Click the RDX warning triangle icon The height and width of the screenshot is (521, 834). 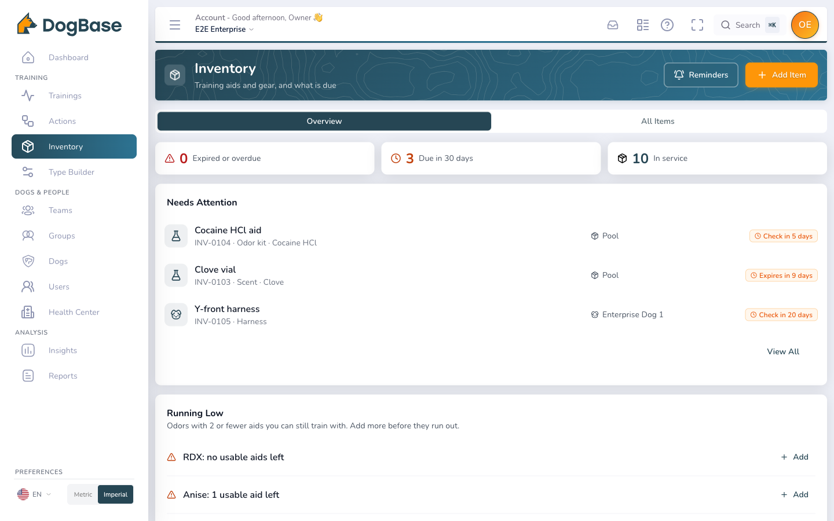pos(171,457)
